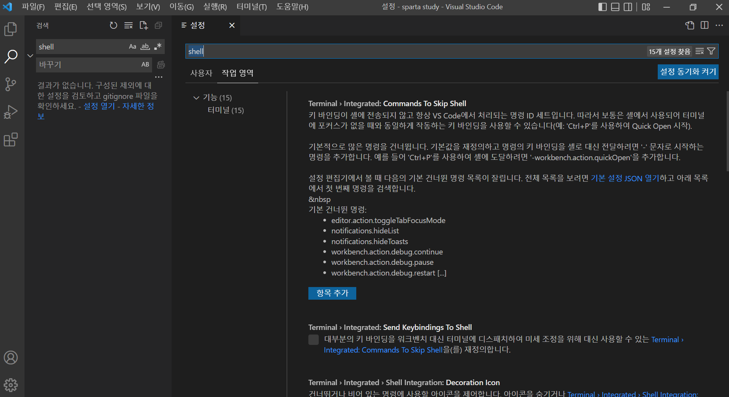
Task: Click the settings editor vertical scrollbar
Action: (727, 131)
